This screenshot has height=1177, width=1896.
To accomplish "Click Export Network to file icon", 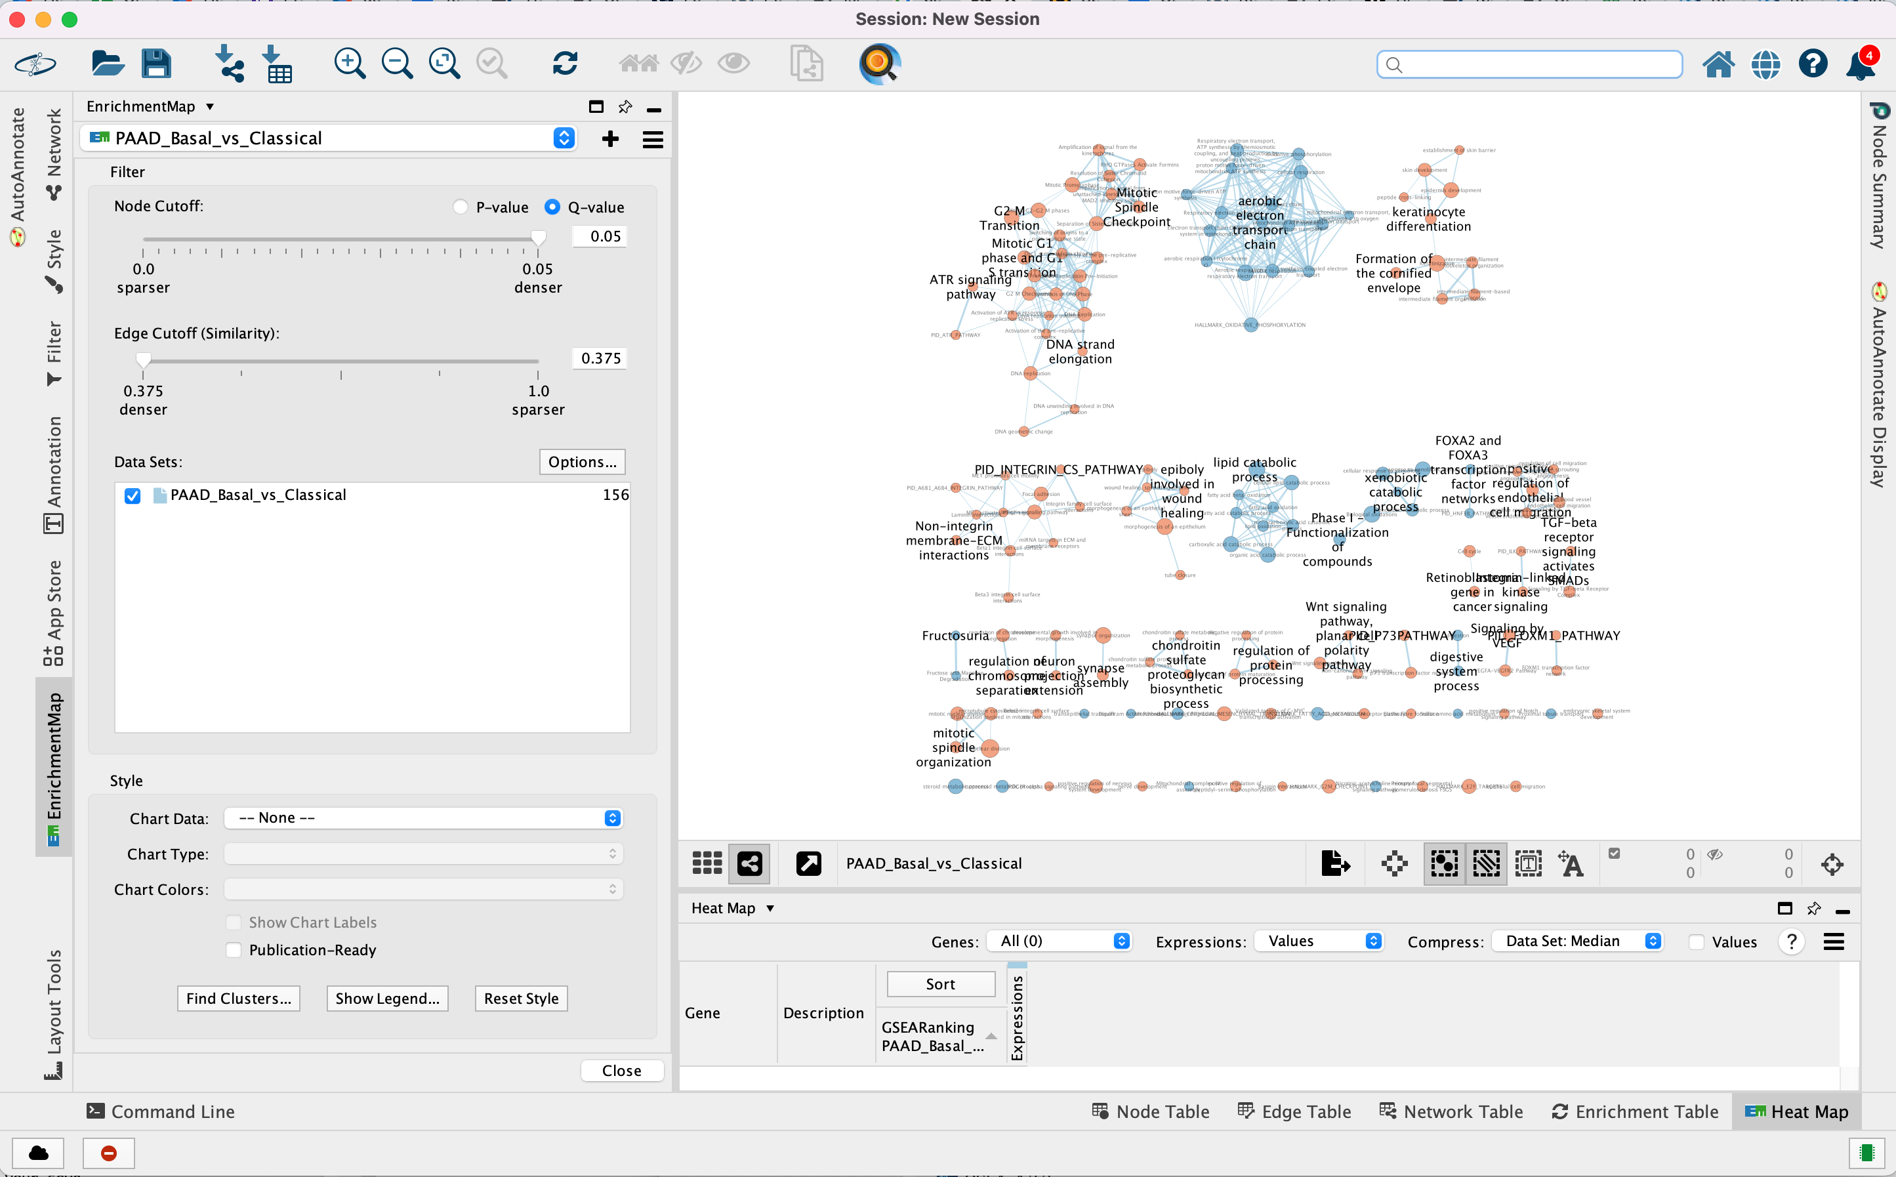I will click(1335, 863).
